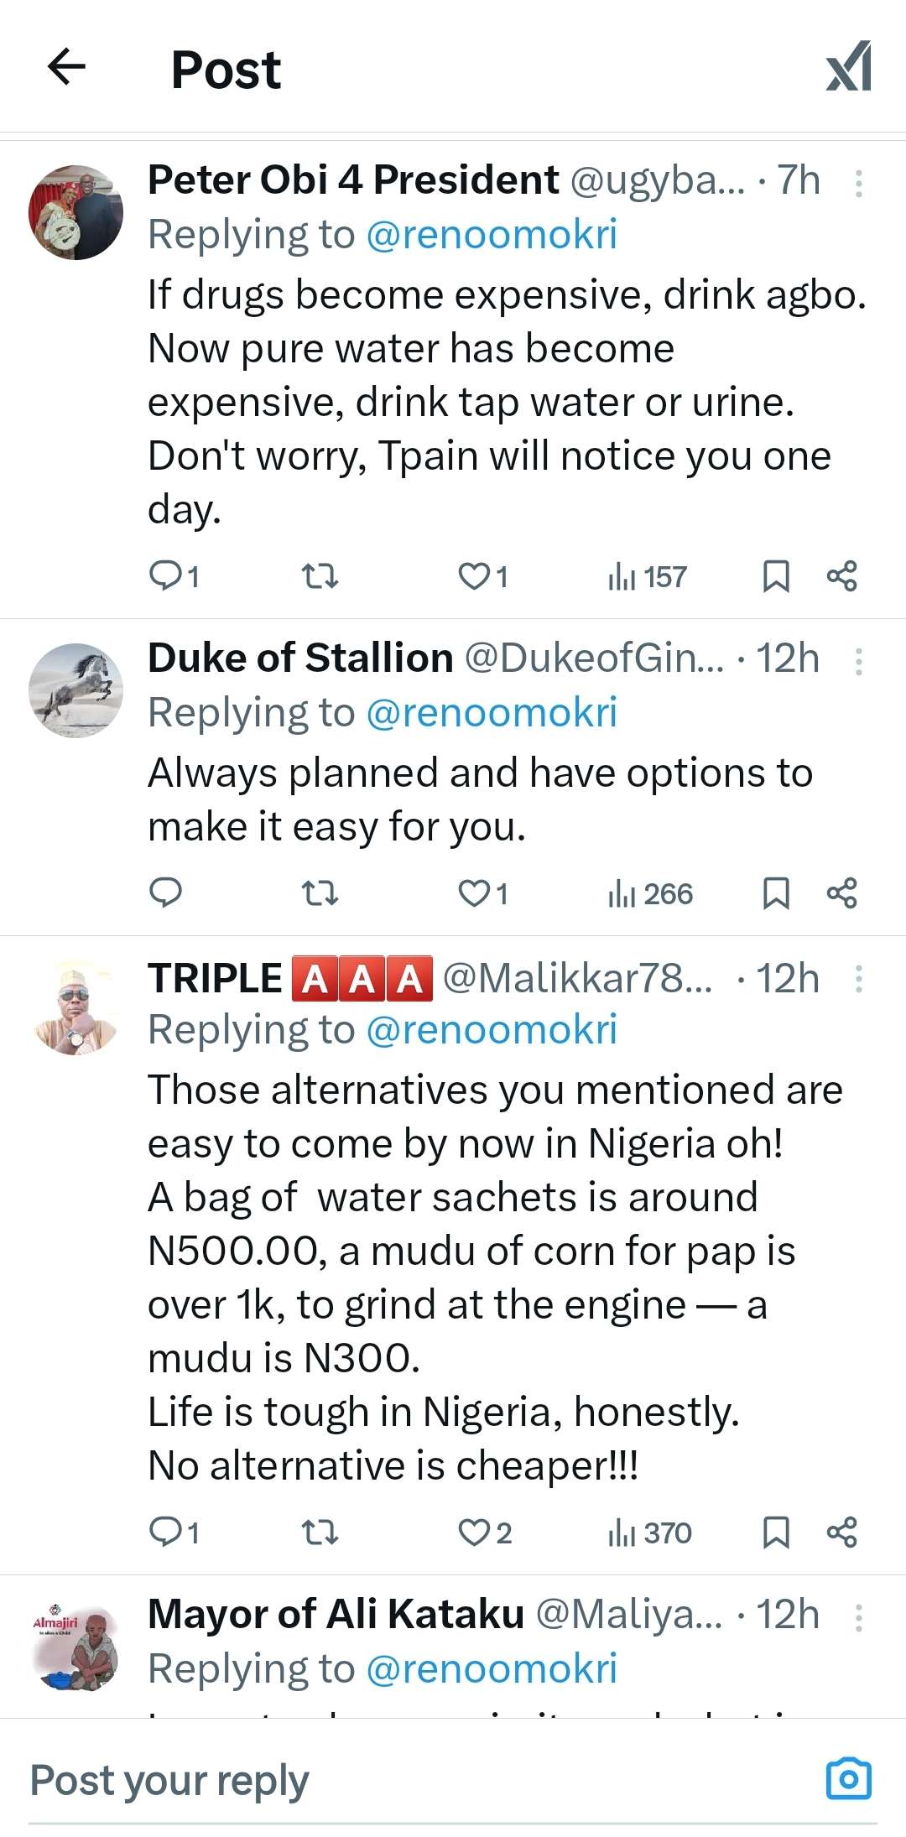This screenshot has width=906, height=1837.
Task: Bookmark the TRIPLE AAA reply
Action: (x=776, y=1533)
